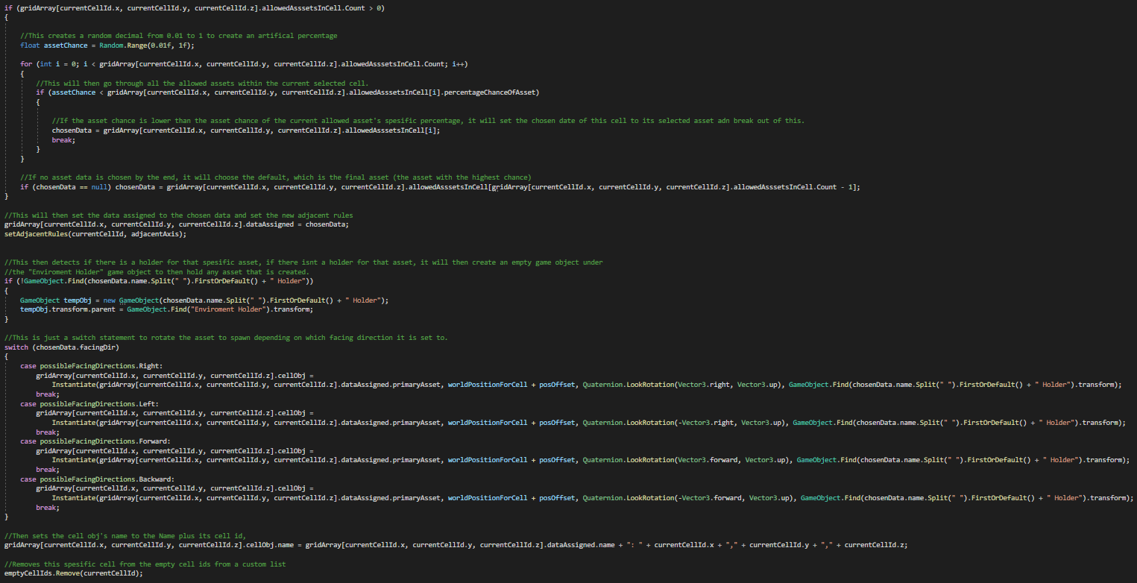
Task: Click Instantiate line using LookRotation(-Vector3.forward
Action: pyautogui.click(x=592, y=497)
